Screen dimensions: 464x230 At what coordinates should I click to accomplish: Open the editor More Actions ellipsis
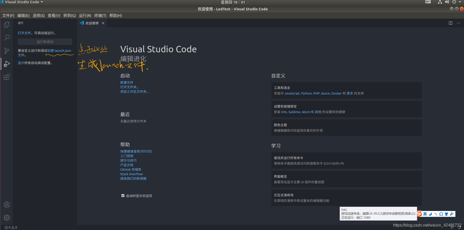point(458,23)
